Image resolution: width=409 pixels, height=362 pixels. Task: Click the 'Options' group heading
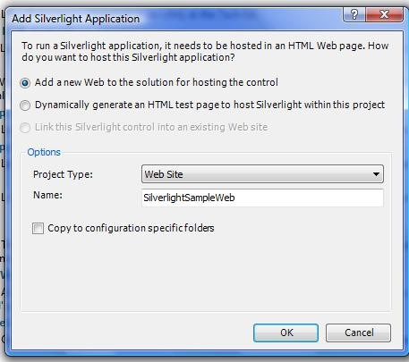[44, 152]
